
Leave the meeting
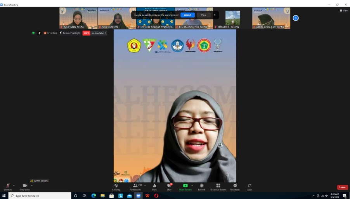coord(342,187)
